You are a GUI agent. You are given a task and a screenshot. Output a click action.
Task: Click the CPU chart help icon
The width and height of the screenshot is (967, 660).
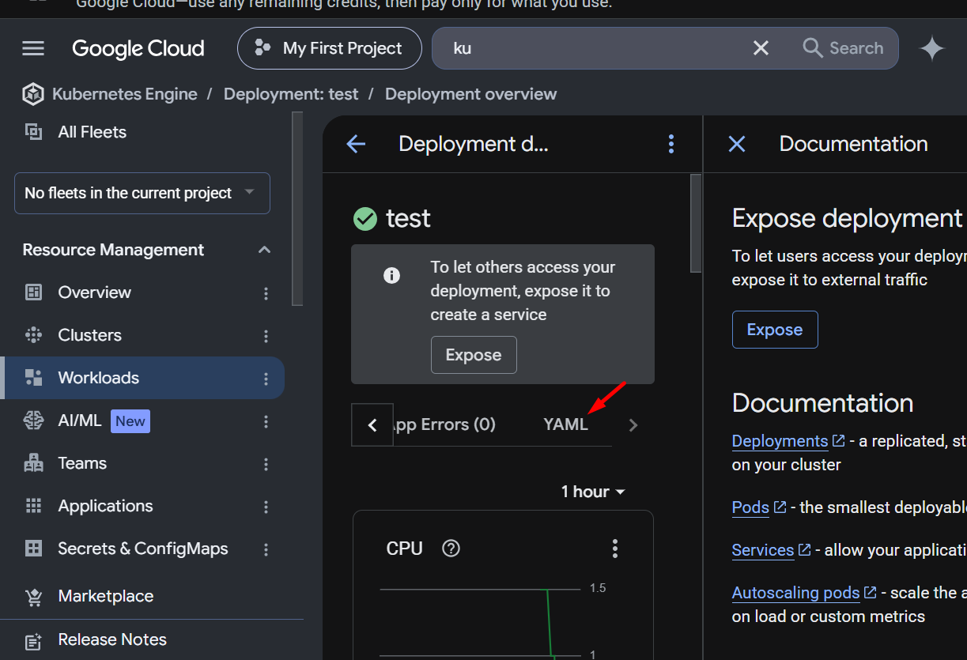451,549
